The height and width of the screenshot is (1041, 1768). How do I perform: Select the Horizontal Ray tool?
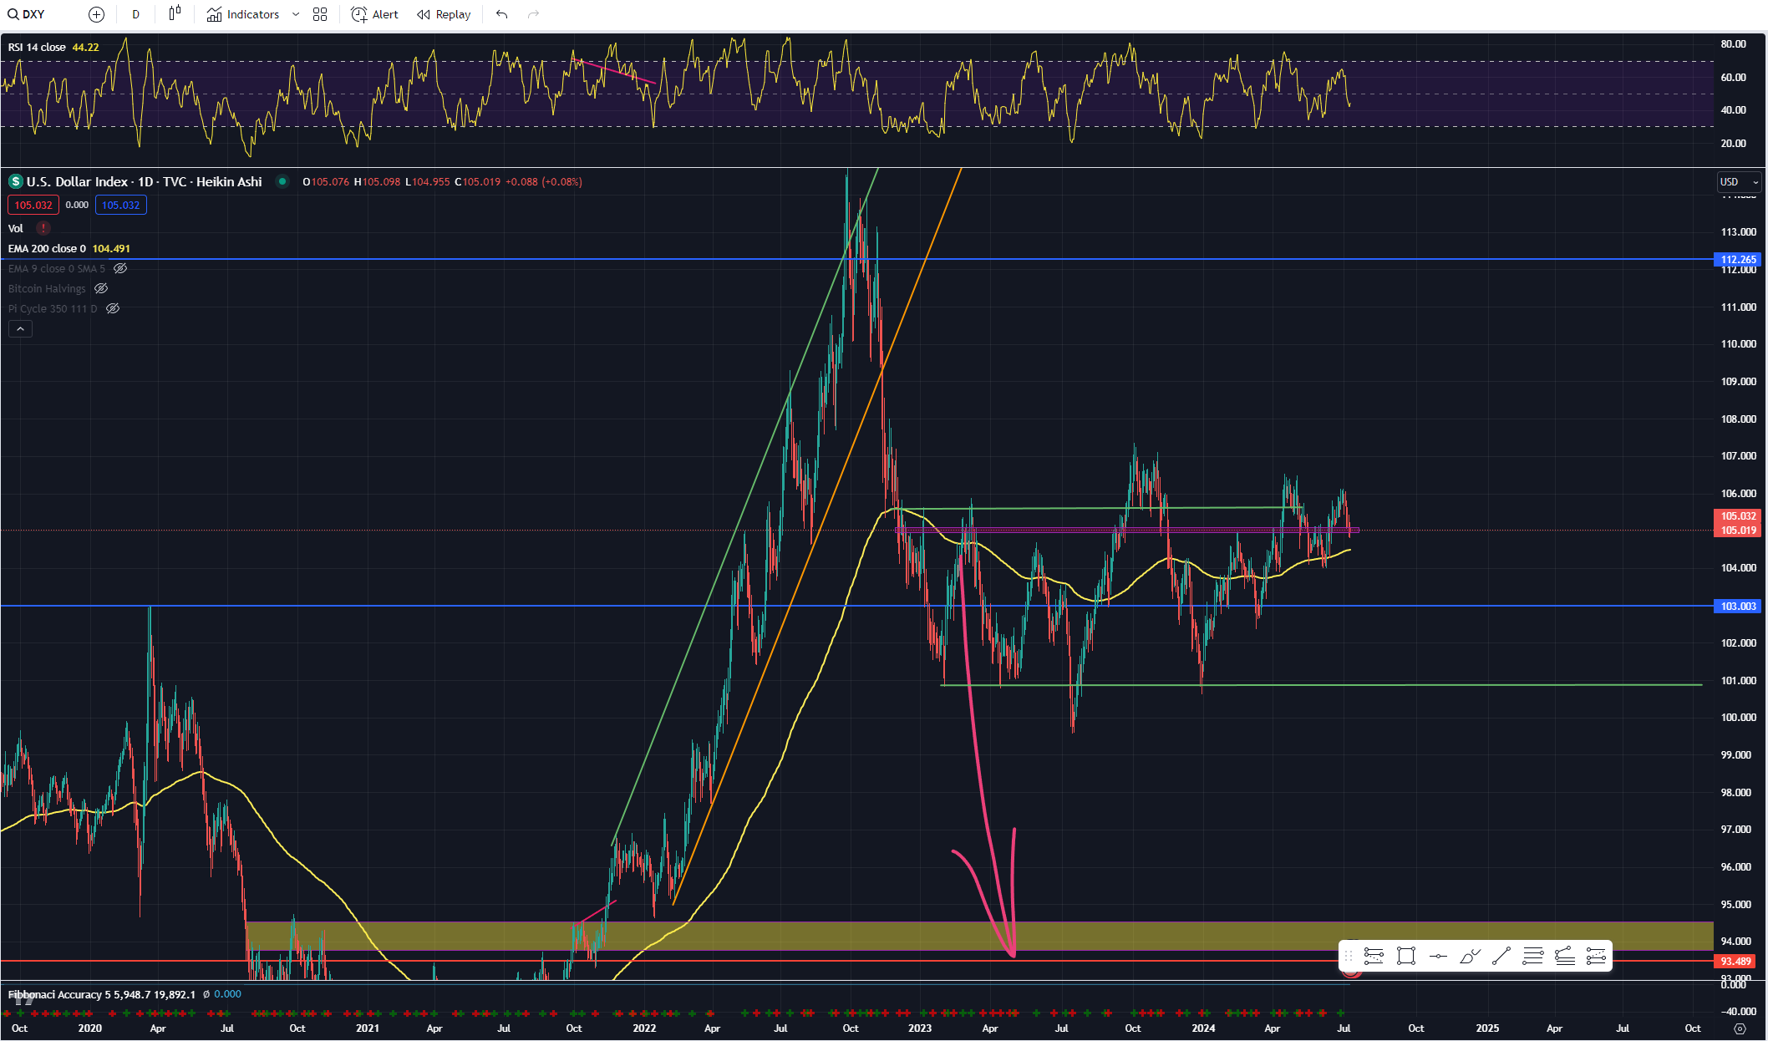coord(1438,956)
